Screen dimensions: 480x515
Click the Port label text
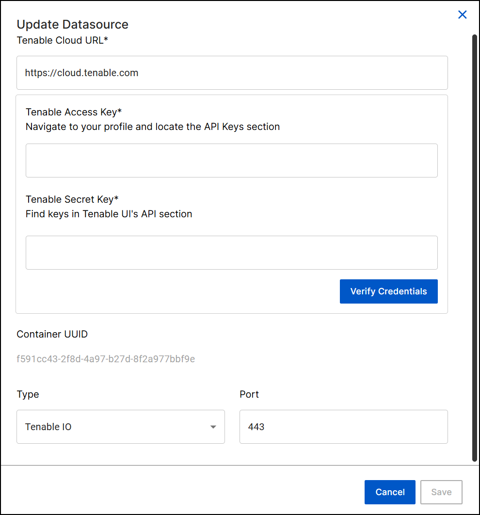pyautogui.click(x=249, y=394)
